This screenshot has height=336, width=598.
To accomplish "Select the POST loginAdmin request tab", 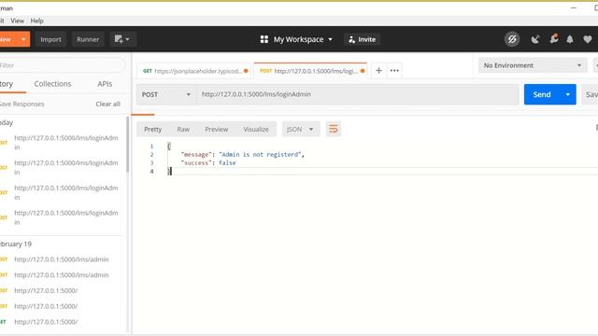I will tap(310, 71).
